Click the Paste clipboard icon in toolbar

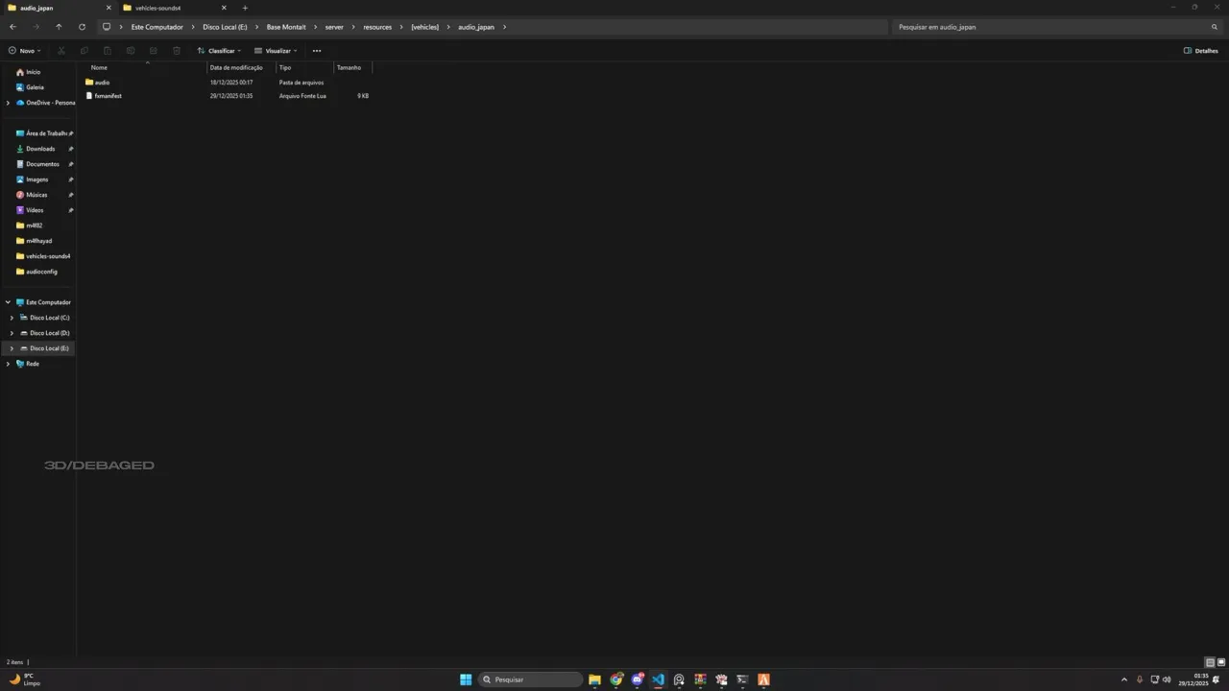point(108,51)
